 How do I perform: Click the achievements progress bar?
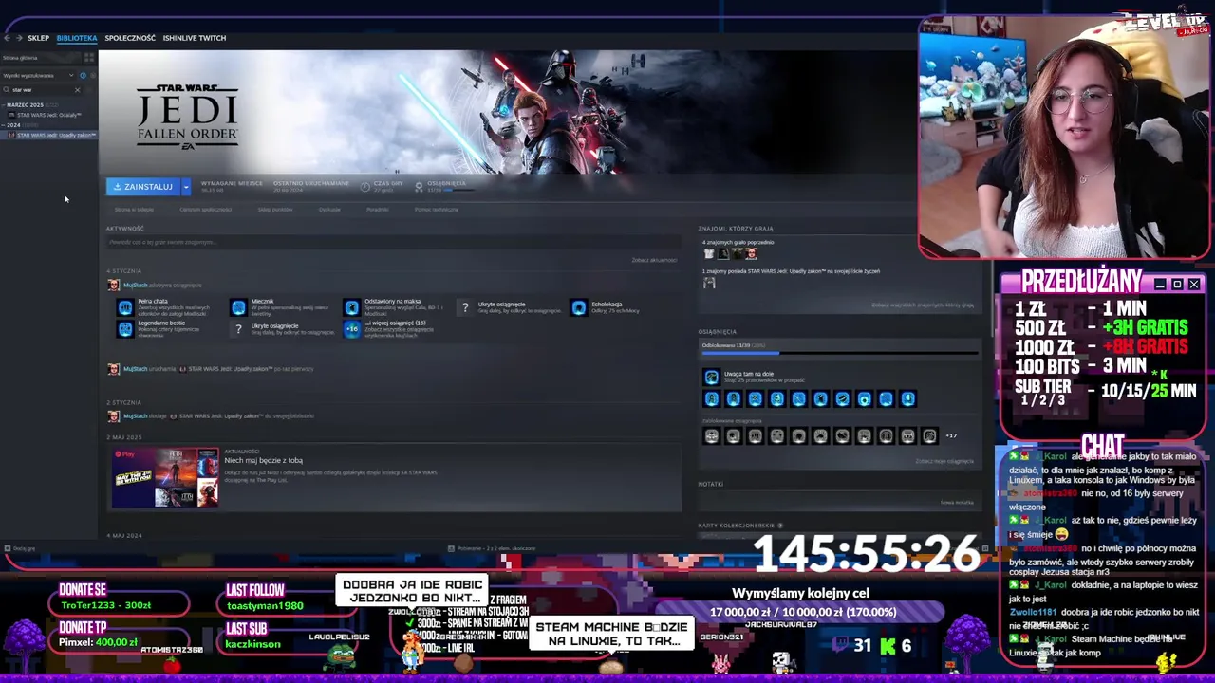pos(840,353)
